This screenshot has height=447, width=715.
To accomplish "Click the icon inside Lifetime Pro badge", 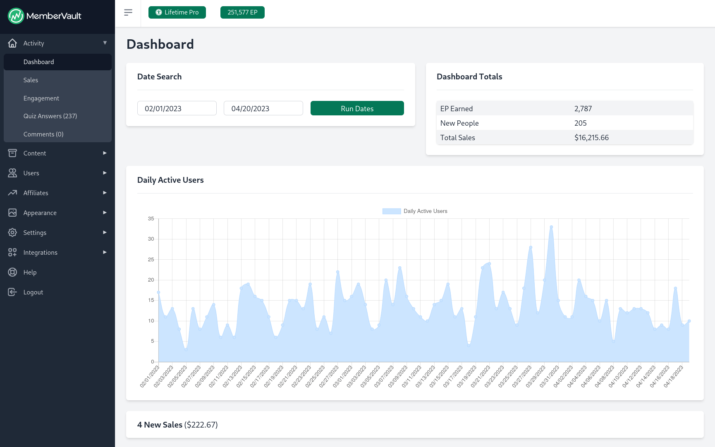I will click(158, 12).
